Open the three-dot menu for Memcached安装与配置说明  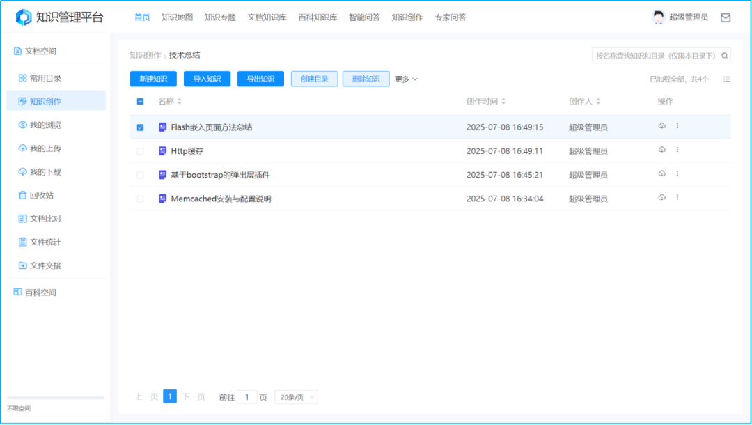click(677, 197)
